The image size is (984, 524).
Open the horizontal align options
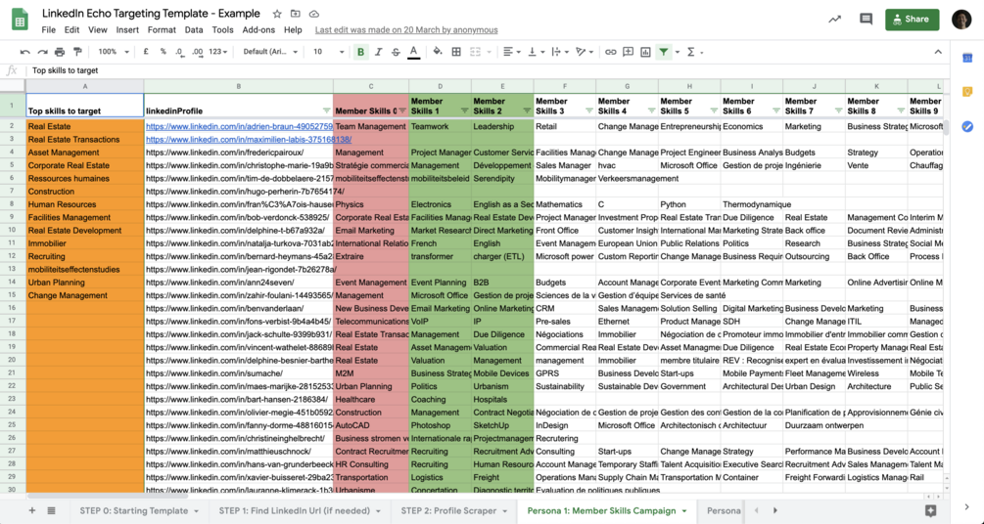tap(511, 52)
